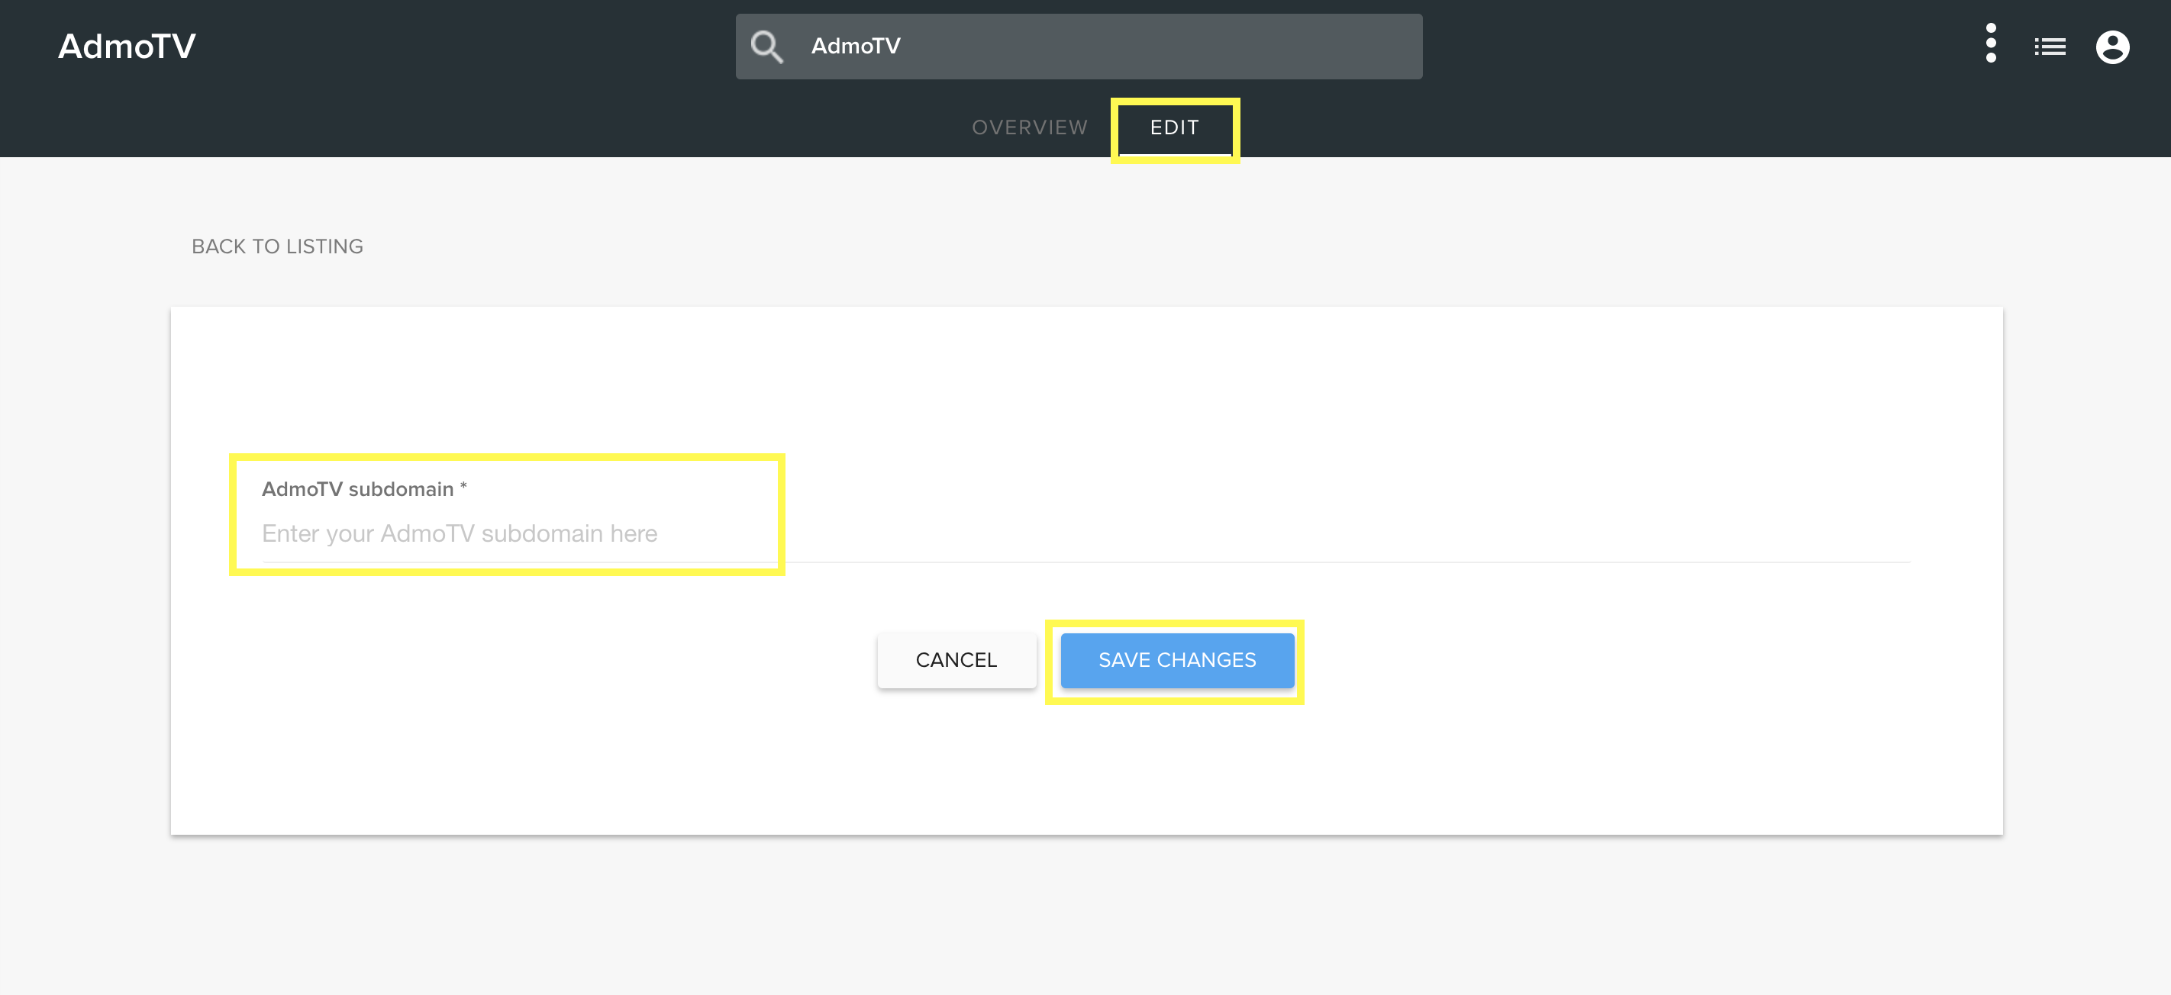Click the SAVE CHANGES button
The image size is (2171, 995).
coord(1176,660)
